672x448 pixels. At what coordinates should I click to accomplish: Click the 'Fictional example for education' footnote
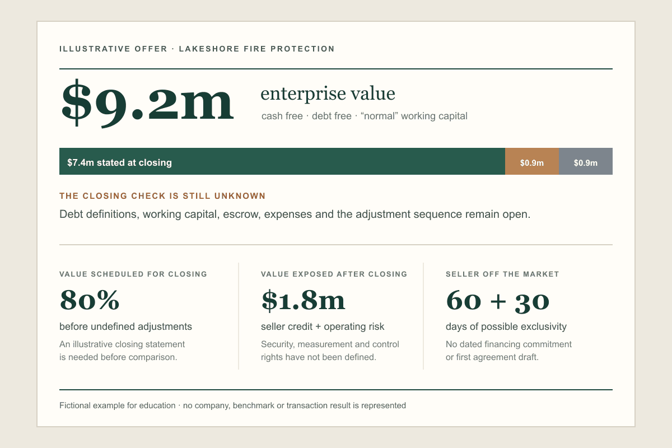pyautogui.click(x=232, y=405)
